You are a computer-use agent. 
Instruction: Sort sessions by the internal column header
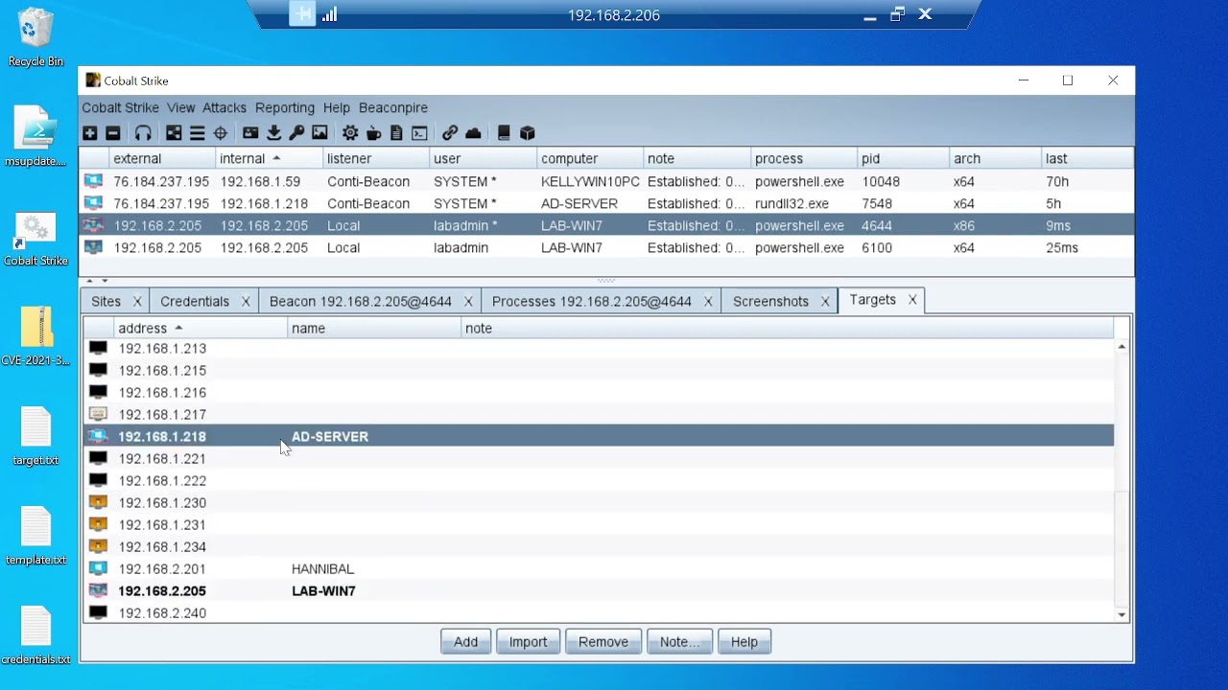click(x=269, y=158)
